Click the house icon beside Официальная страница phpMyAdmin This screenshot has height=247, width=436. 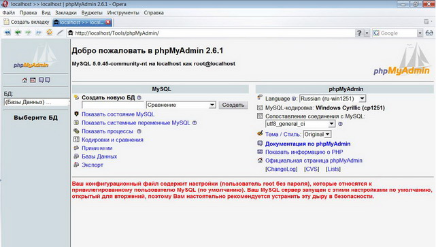point(260,160)
